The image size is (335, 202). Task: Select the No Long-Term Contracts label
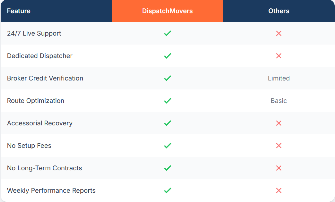(x=44, y=168)
